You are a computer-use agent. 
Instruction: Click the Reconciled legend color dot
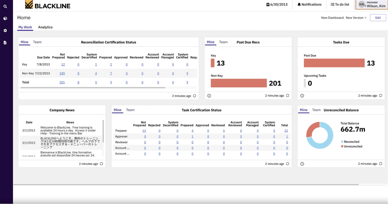342,142
